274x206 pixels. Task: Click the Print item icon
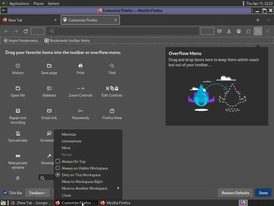coord(80,66)
